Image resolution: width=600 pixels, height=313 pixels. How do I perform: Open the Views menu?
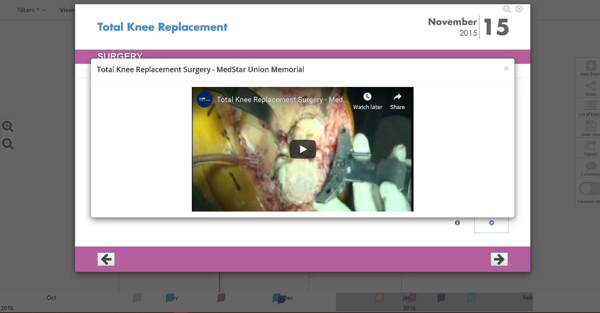(x=67, y=10)
